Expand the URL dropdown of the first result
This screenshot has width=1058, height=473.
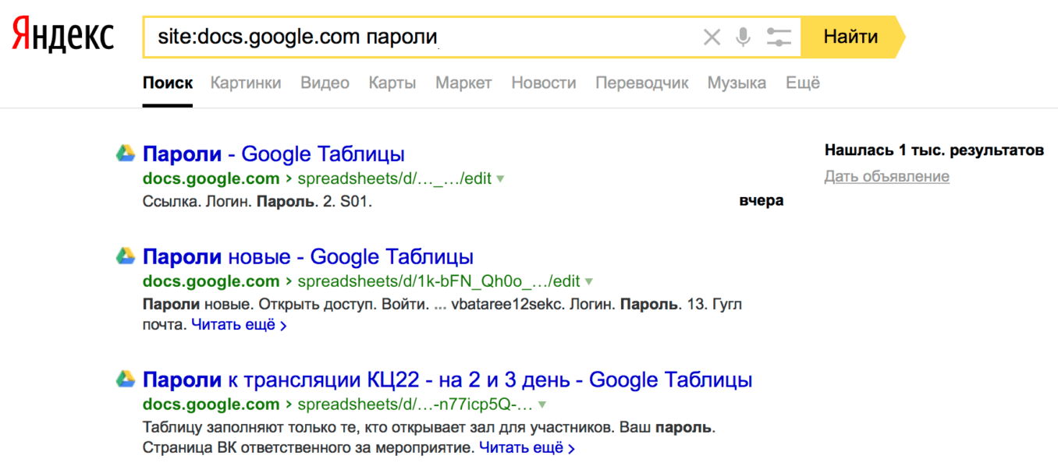[500, 178]
